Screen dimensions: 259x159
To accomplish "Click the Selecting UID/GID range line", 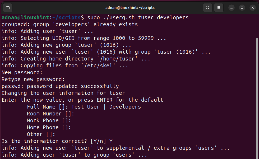I will (84, 38).
